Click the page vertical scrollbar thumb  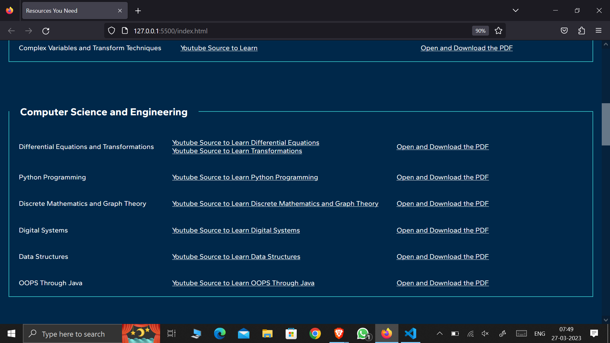pyautogui.click(x=606, y=124)
